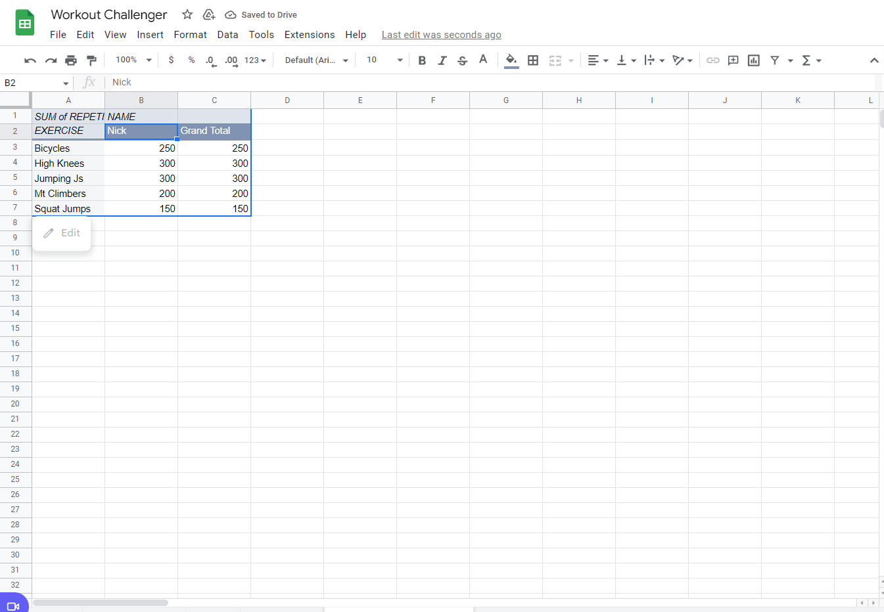The height and width of the screenshot is (612, 884).
Task: Open the Data menu
Action: pos(227,35)
